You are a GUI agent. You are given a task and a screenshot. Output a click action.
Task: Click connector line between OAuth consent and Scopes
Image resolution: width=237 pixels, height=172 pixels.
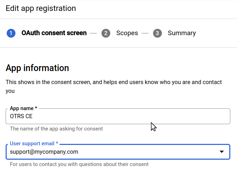(93, 33)
